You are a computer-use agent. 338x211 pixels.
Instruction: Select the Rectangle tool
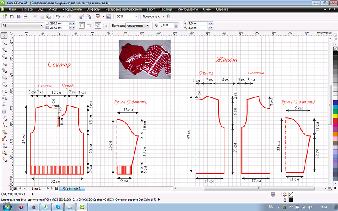point(4,77)
